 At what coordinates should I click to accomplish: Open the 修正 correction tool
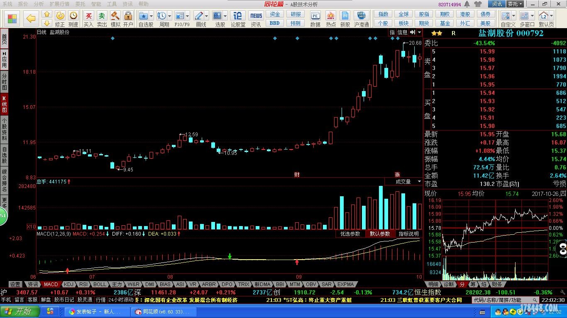point(60,19)
